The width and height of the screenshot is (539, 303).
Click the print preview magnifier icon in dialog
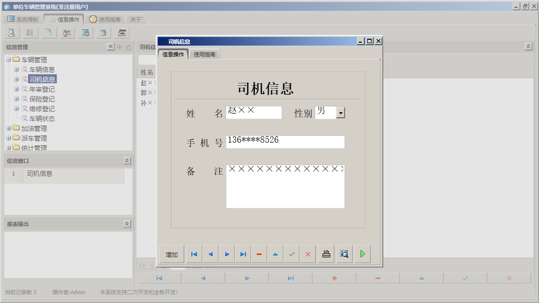click(x=345, y=254)
